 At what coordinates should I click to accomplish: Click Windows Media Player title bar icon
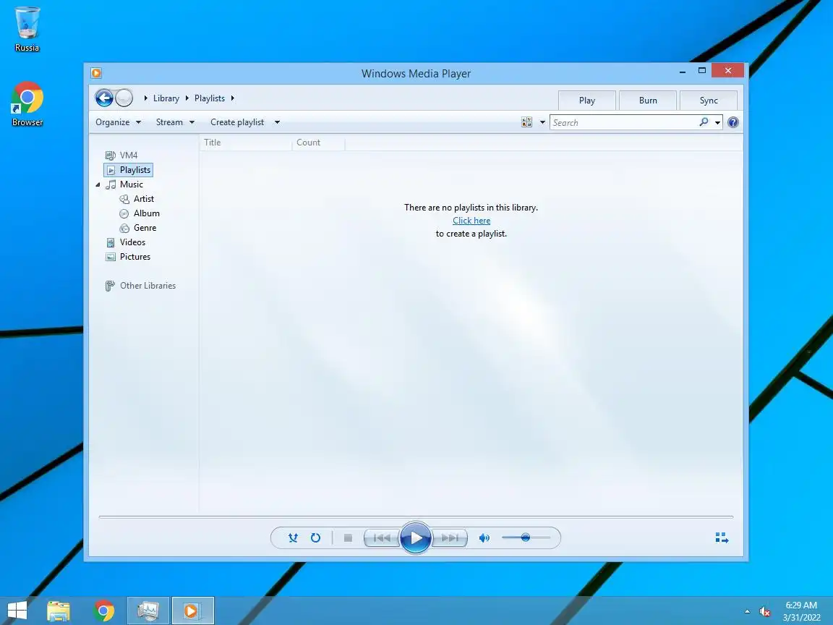(96, 73)
